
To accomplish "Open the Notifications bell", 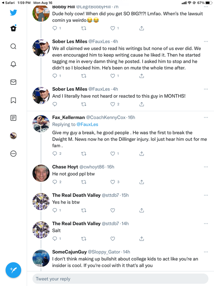I will [x=13, y=64].
